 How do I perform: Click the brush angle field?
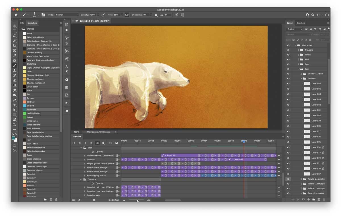point(168,15)
